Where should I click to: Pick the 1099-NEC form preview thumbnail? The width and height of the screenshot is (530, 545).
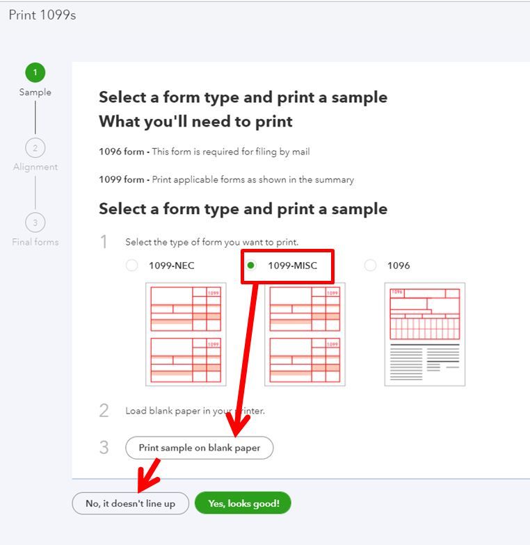point(186,334)
